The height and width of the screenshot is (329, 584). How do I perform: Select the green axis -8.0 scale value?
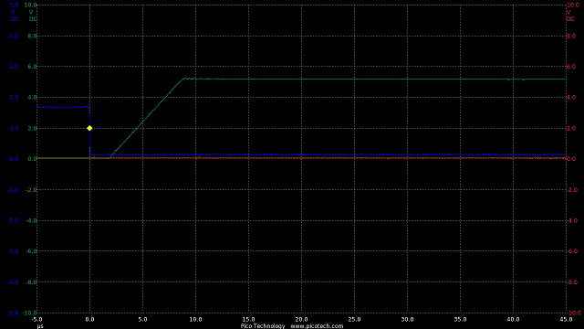(x=31, y=282)
